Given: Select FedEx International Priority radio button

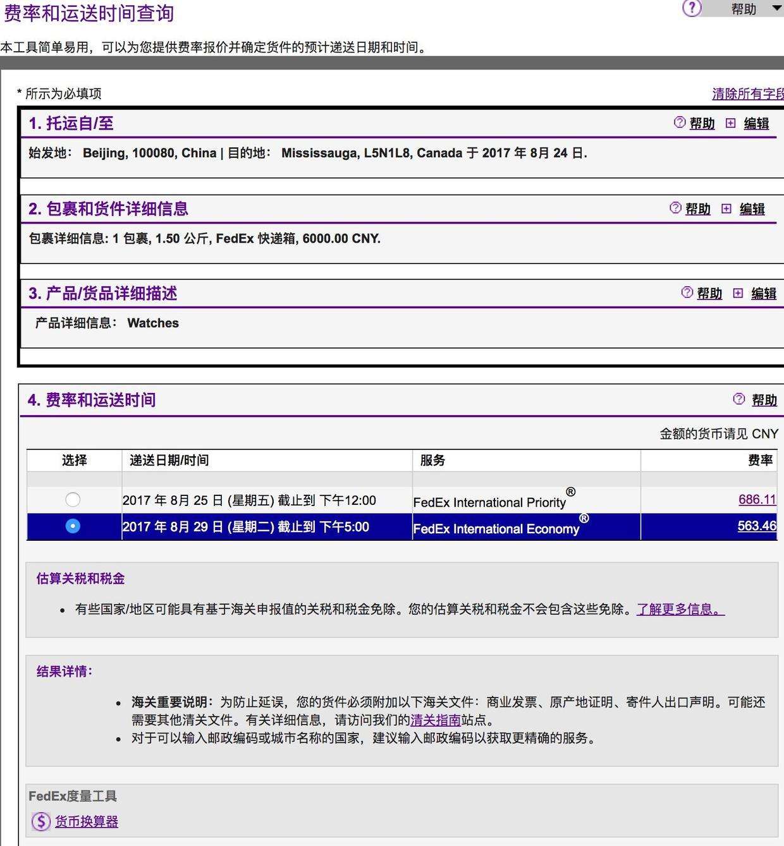Looking at the screenshot, I should click(73, 500).
